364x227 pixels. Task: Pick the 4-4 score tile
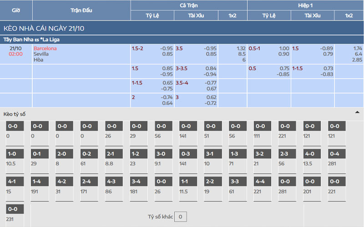260,182
